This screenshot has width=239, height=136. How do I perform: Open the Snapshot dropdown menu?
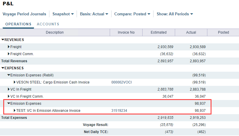(x=63, y=14)
